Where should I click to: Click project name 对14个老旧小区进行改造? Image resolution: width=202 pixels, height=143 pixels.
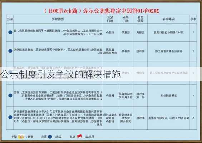(x=169, y=33)
